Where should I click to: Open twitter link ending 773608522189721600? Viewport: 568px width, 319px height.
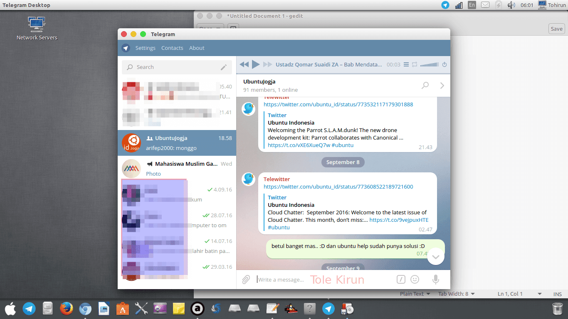coord(338,186)
